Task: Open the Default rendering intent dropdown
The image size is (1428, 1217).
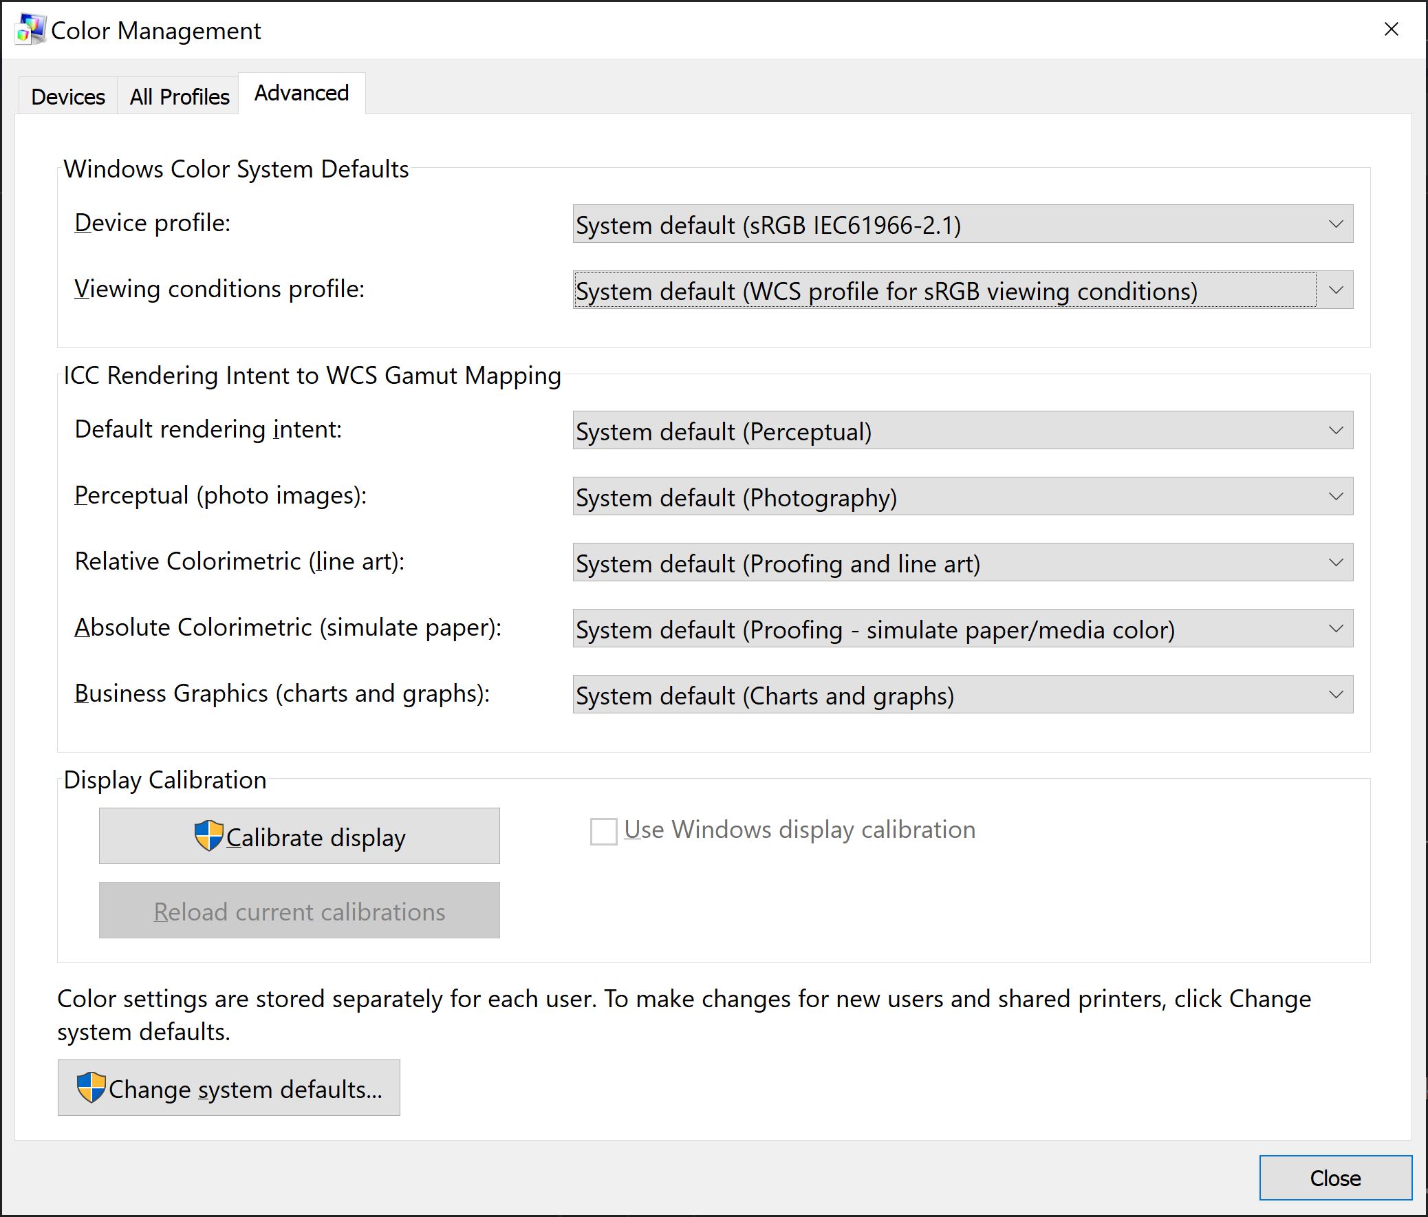Action: coord(962,431)
